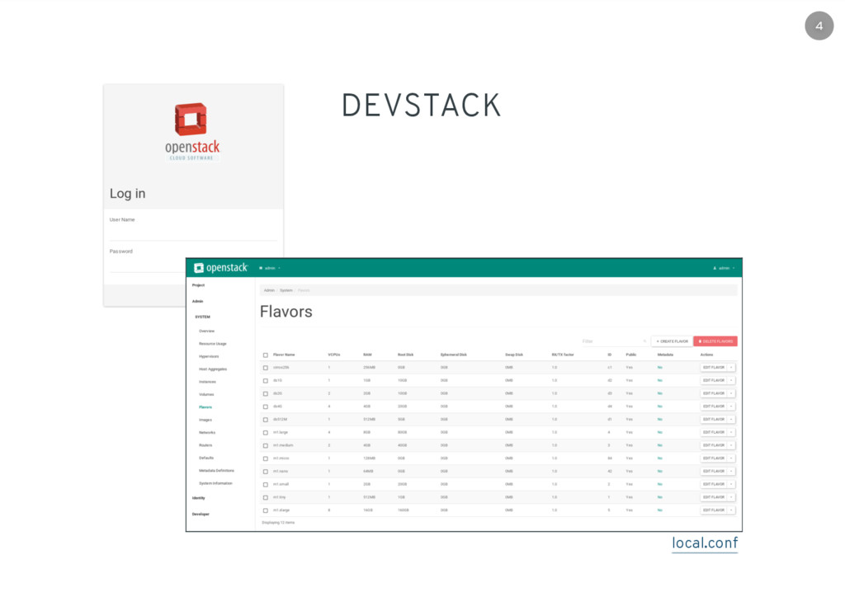Click Edit Flavor in the cirros256 row
This screenshot has width=845, height=616.
714,368
